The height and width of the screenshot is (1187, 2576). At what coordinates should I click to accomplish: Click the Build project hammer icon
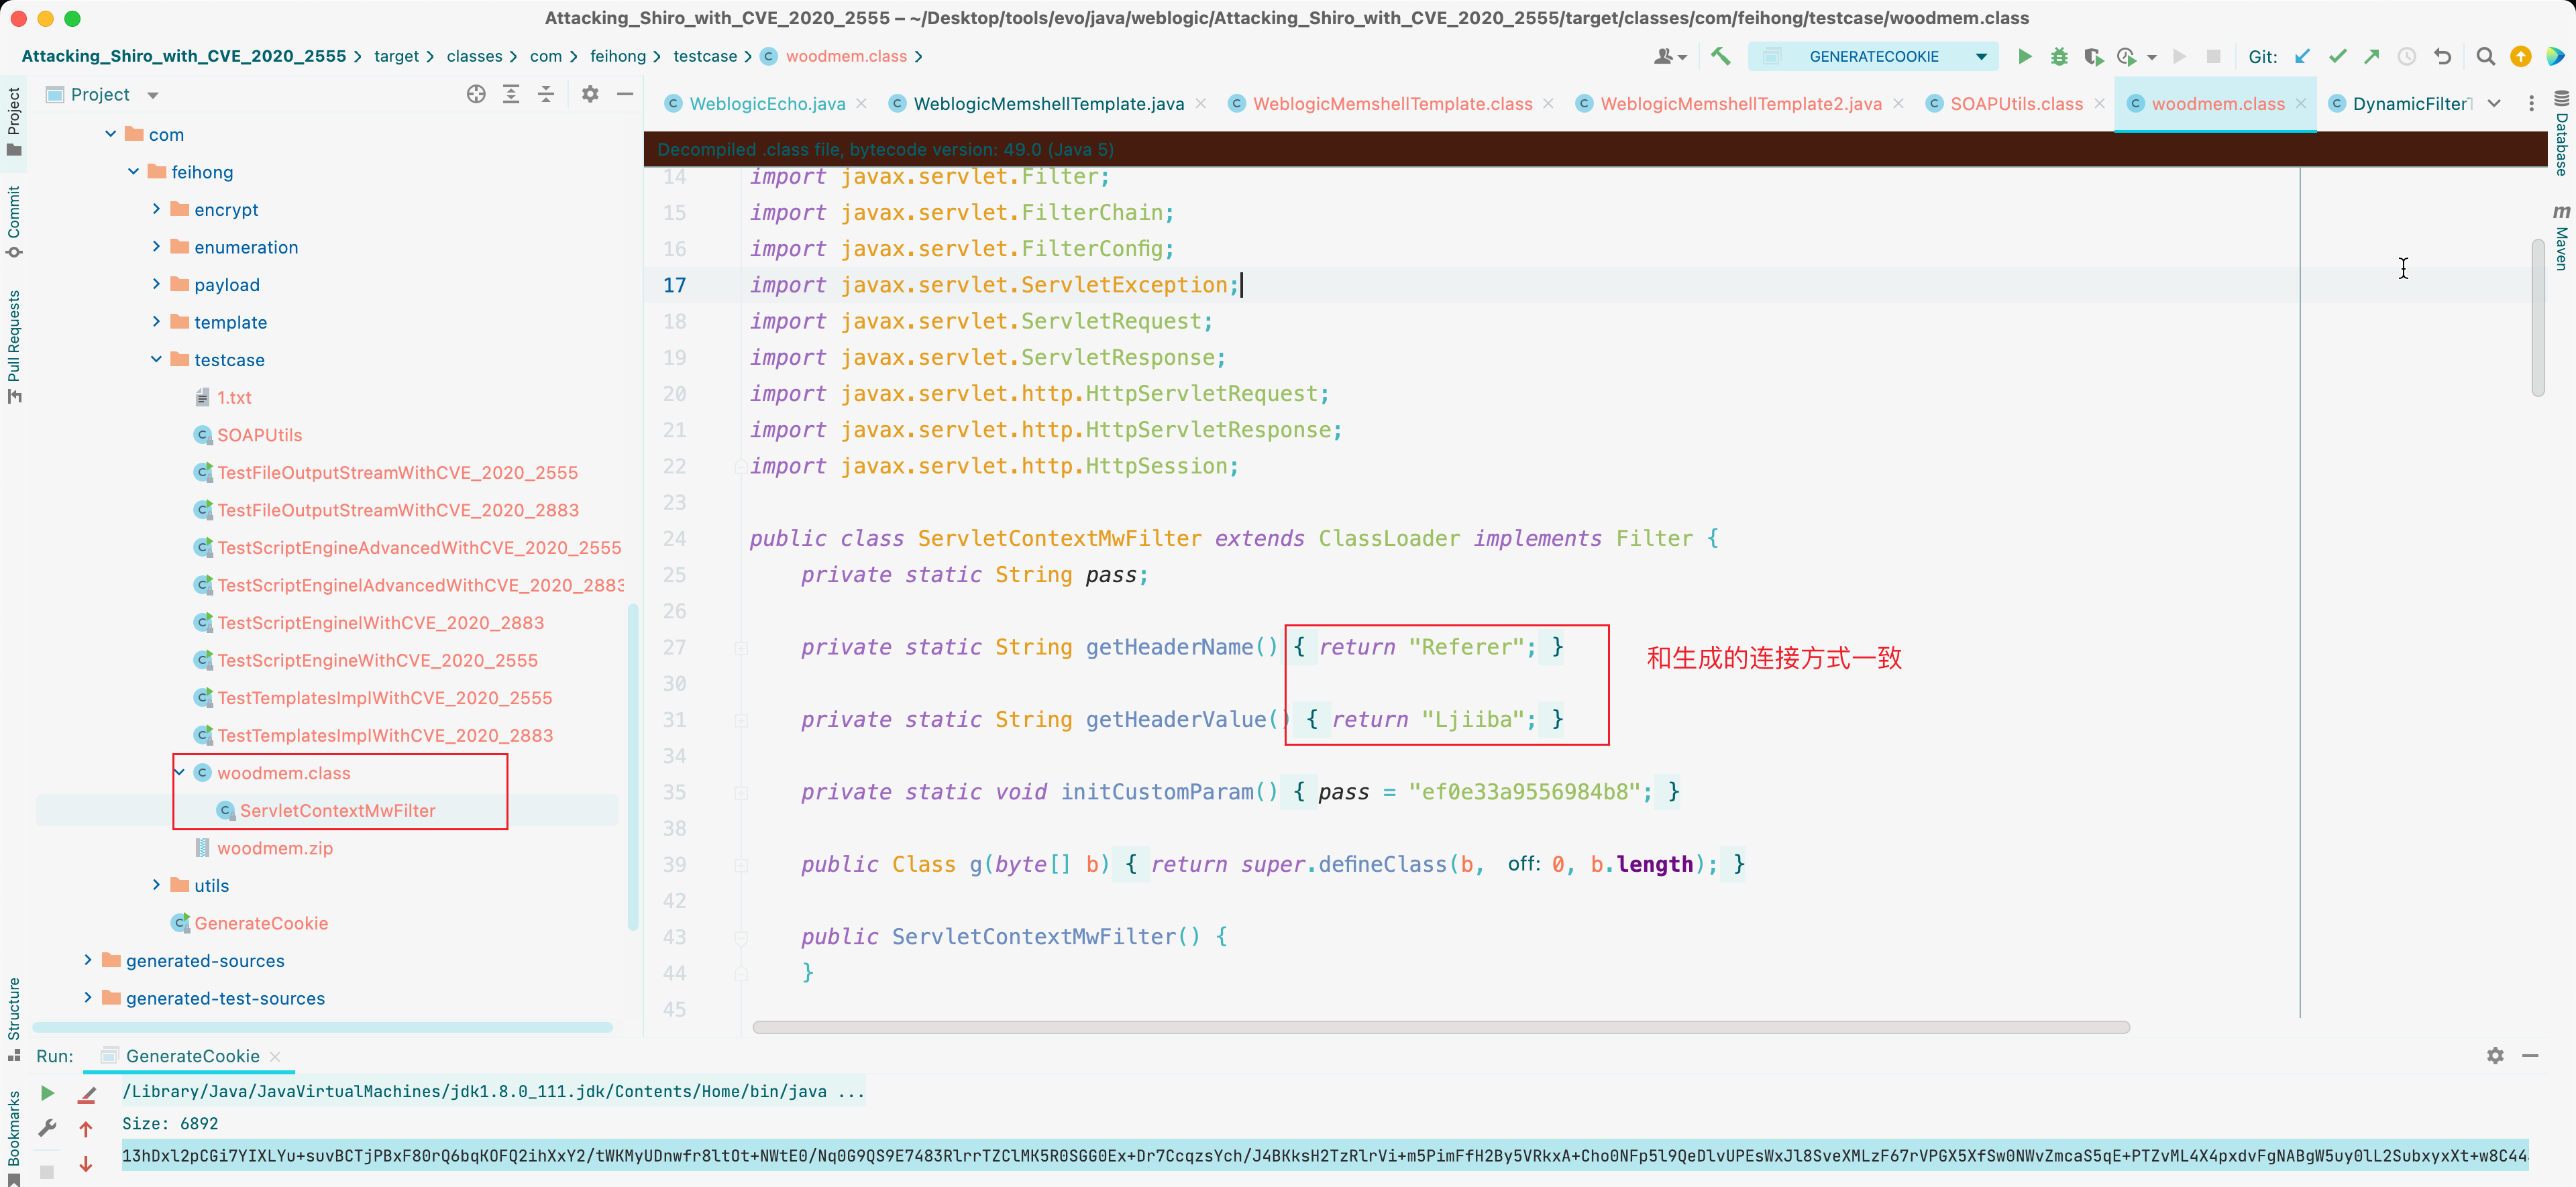point(1720,57)
